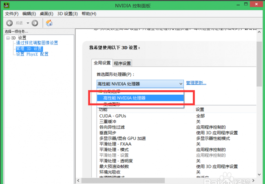Select the 多显示器/混合 GPU 加速 row

coord(177,138)
